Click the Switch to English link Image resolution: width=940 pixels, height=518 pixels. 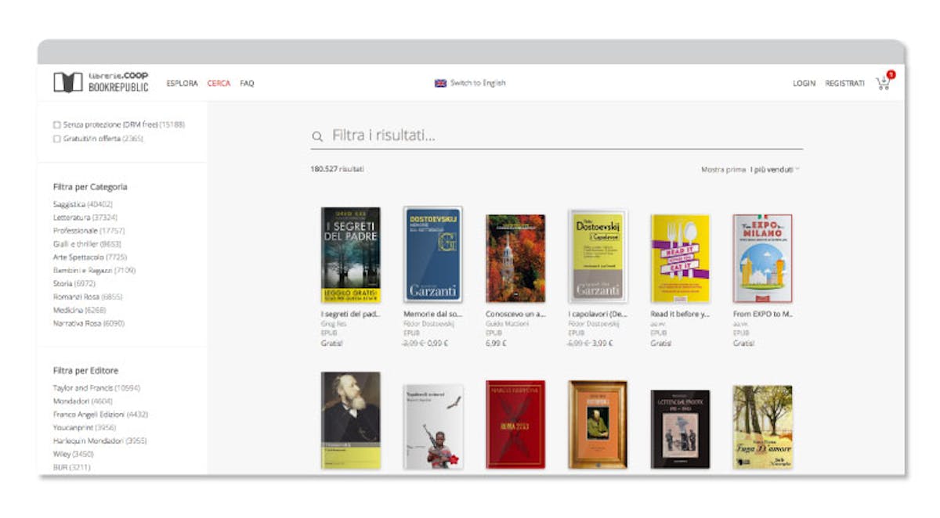478,83
